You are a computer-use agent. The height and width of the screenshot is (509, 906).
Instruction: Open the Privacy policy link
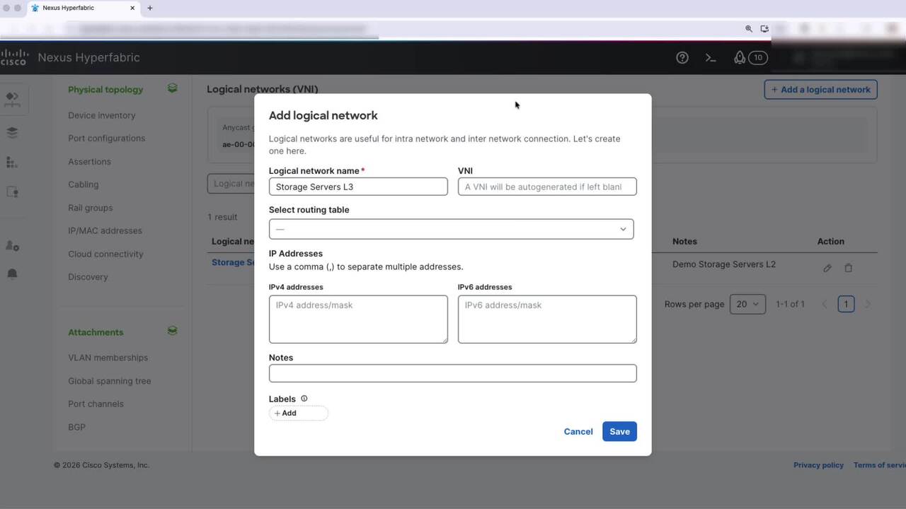(x=818, y=465)
